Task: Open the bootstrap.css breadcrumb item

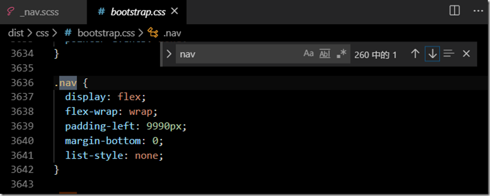Action: (106, 33)
